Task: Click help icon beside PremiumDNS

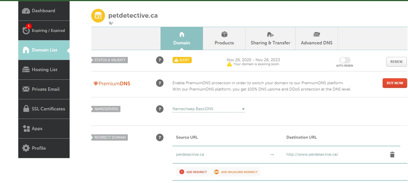Action: [160, 83]
